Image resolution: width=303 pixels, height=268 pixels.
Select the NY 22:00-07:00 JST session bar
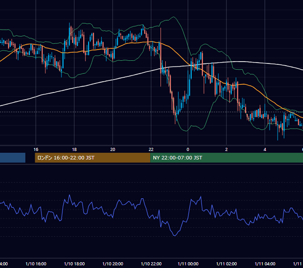pos(226,158)
